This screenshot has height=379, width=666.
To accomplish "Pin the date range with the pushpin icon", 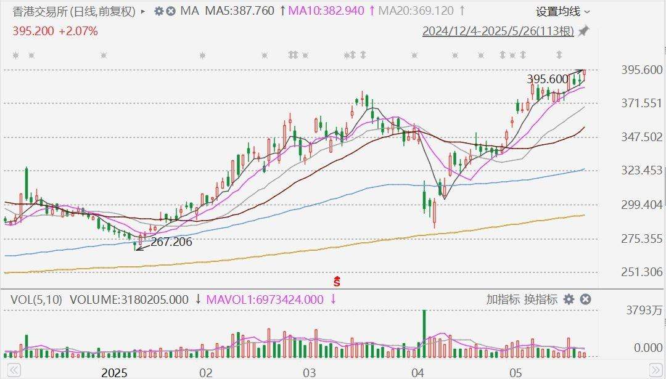I will pyautogui.click(x=583, y=31).
